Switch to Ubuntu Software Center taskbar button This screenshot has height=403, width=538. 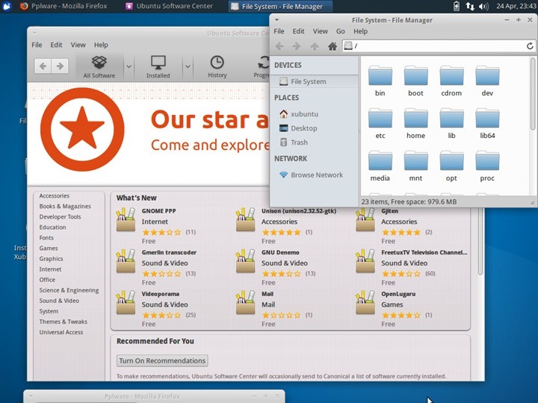click(169, 6)
